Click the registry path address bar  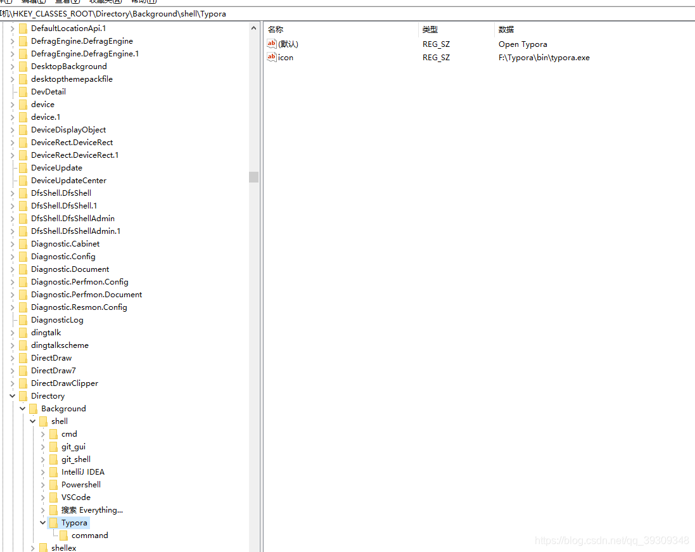click(x=347, y=14)
